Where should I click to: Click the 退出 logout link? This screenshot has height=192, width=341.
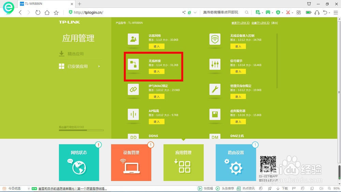point(275,23)
